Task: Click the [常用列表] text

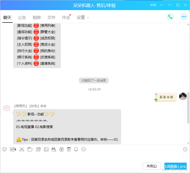Action: pyautogui.click(x=48, y=26)
